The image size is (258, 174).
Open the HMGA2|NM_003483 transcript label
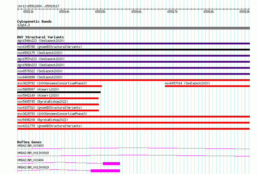pyautogui.click(x=30, y=146)
